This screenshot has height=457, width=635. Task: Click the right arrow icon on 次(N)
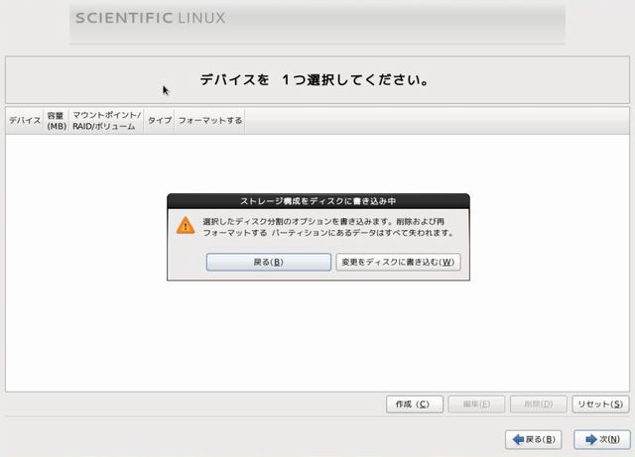point(590,439)
